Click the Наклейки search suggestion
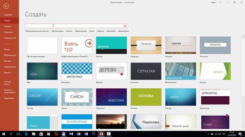 pos(111,31)
